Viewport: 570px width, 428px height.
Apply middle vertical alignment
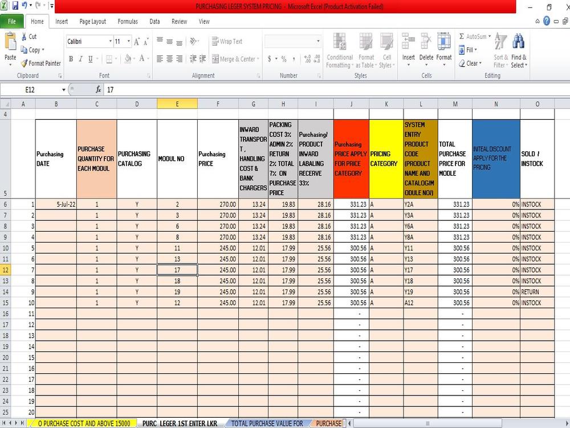click(x=169, y=42)
